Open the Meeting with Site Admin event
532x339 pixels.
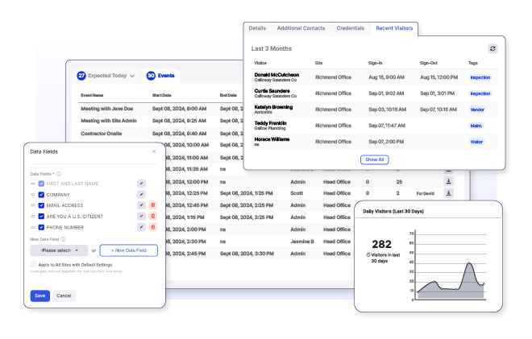(x=109, y=121)
